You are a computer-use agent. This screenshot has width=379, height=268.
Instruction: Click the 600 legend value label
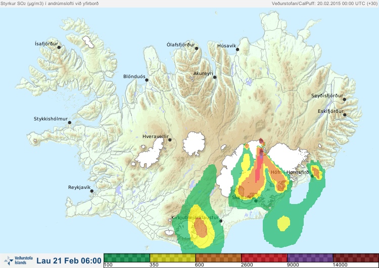[x=200, y=265]
